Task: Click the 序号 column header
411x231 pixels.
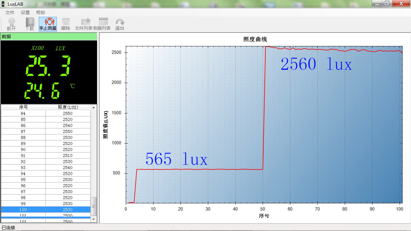Action: [23, 107]
